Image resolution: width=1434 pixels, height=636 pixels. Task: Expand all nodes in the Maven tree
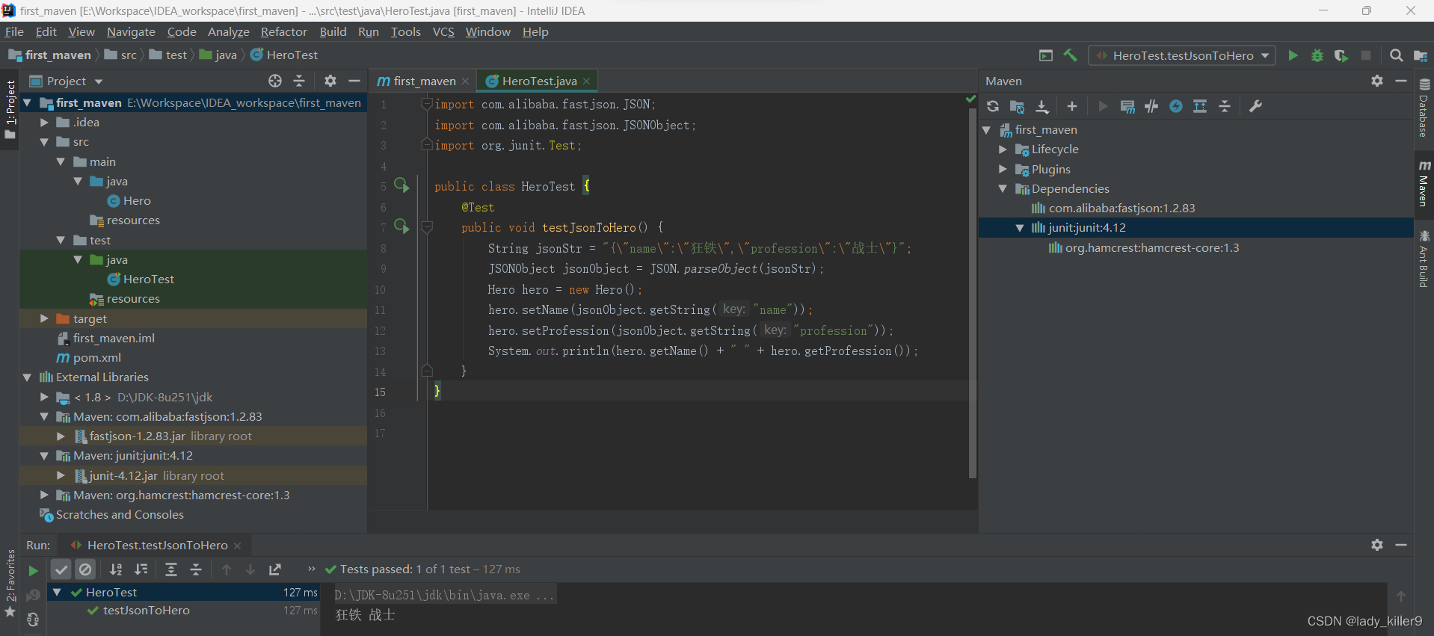pyautogui.click(x=1200, y=106)
